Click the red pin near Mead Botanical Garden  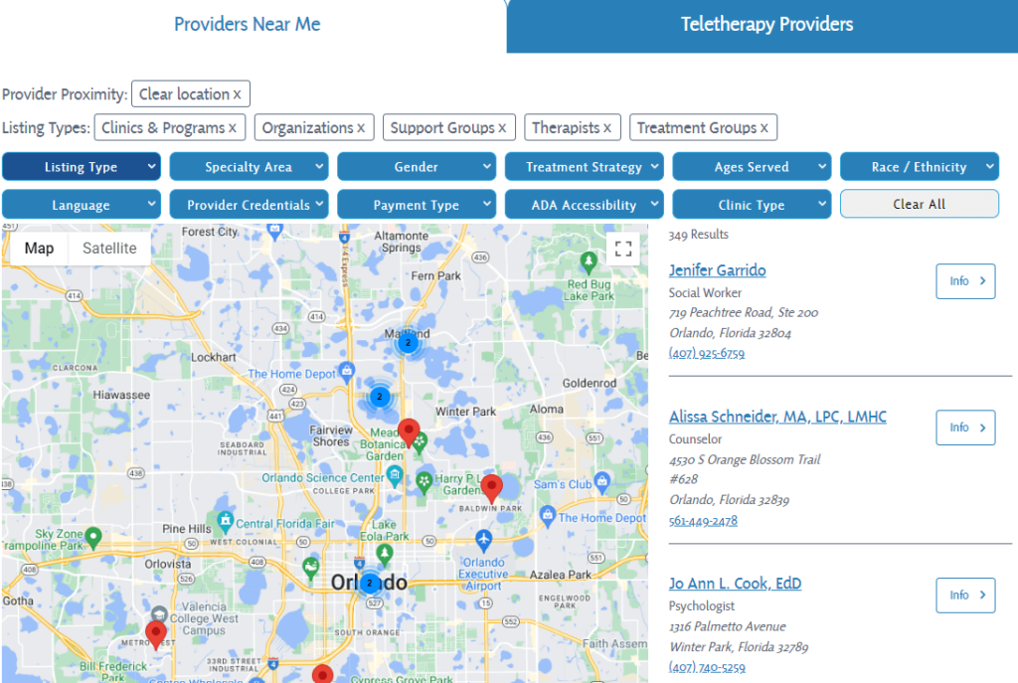coord(410,430)
